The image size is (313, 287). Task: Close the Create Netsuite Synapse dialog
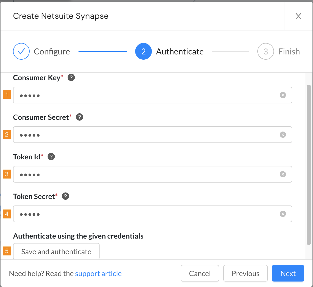(x=298, y=16)
